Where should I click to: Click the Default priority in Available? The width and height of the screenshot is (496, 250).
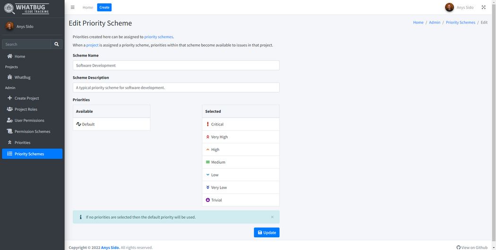click(x=111, y=125)
